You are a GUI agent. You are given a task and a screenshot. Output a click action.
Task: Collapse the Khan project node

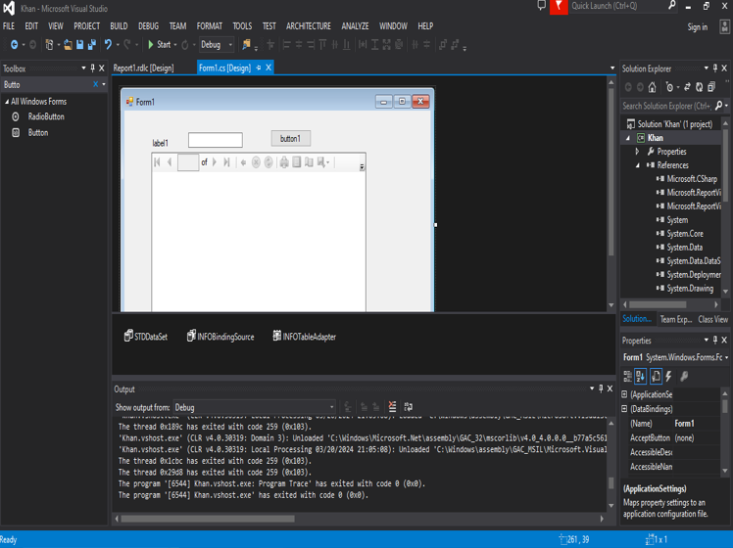pyautogui.click(x=628, y=138)
